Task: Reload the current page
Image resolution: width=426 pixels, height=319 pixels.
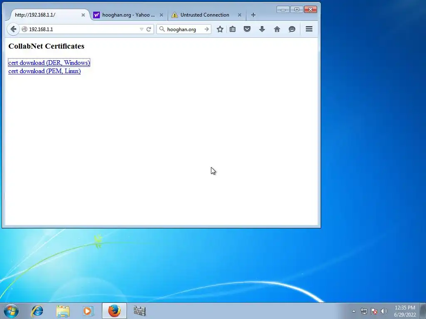Action: pyautogui.click(x=149, y=29)
